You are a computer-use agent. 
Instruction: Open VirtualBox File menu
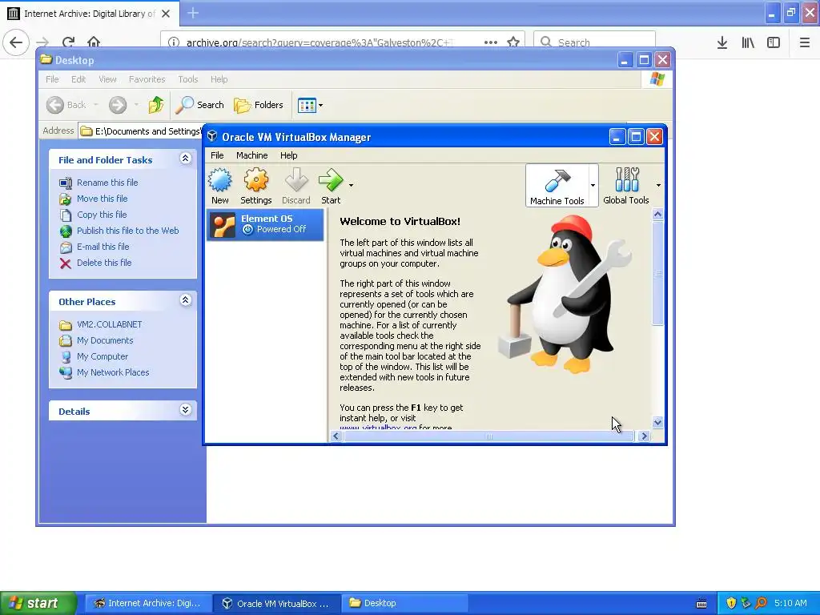(217, 155)
